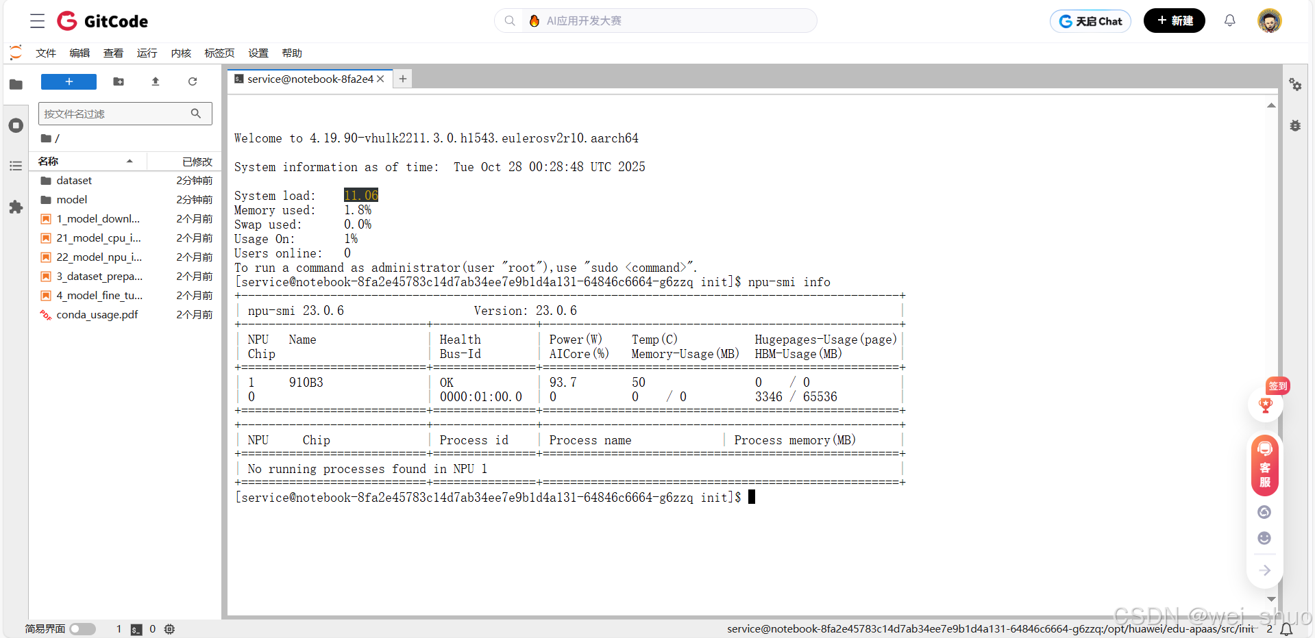Toggle the simple interface switch
Image resolution: width=1315 pixels, height=638 pixels.
pyautogui.click(x=82, y=629)
